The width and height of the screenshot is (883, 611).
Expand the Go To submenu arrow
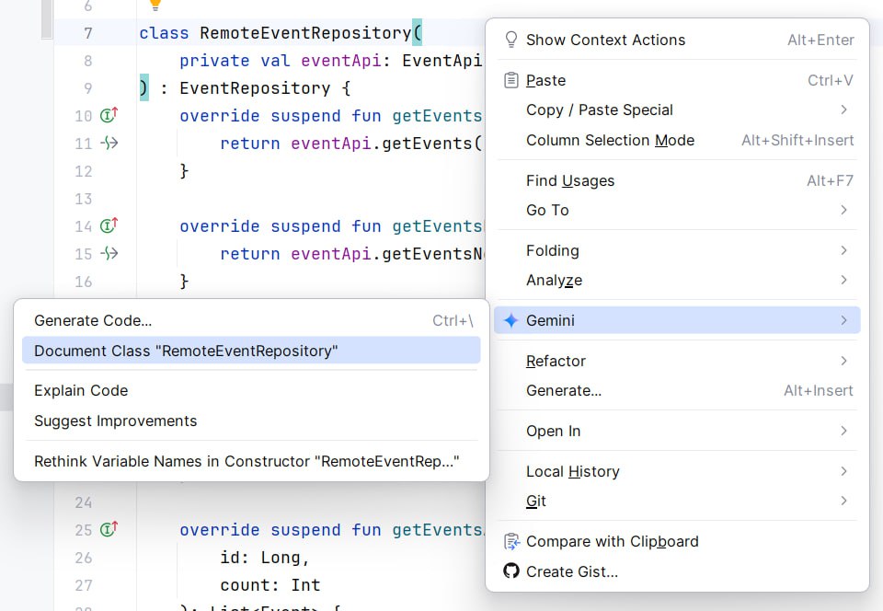(x=843, y=210)
